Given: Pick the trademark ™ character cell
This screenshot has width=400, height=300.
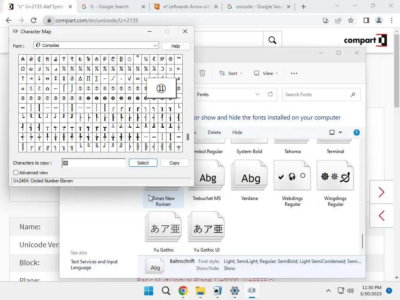Looking at the screenshot, I should 179,59.
